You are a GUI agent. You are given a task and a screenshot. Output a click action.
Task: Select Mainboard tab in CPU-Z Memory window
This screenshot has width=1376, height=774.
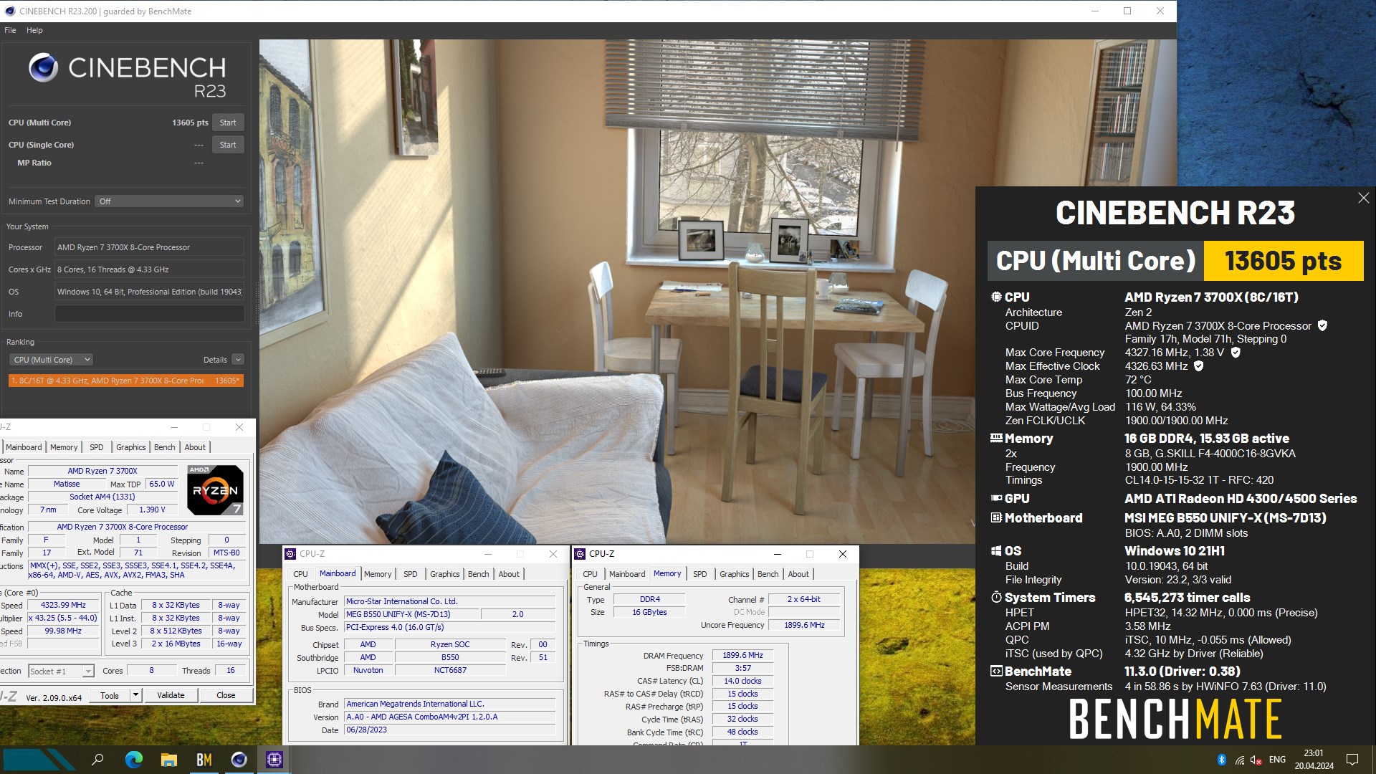pos(627,574)
